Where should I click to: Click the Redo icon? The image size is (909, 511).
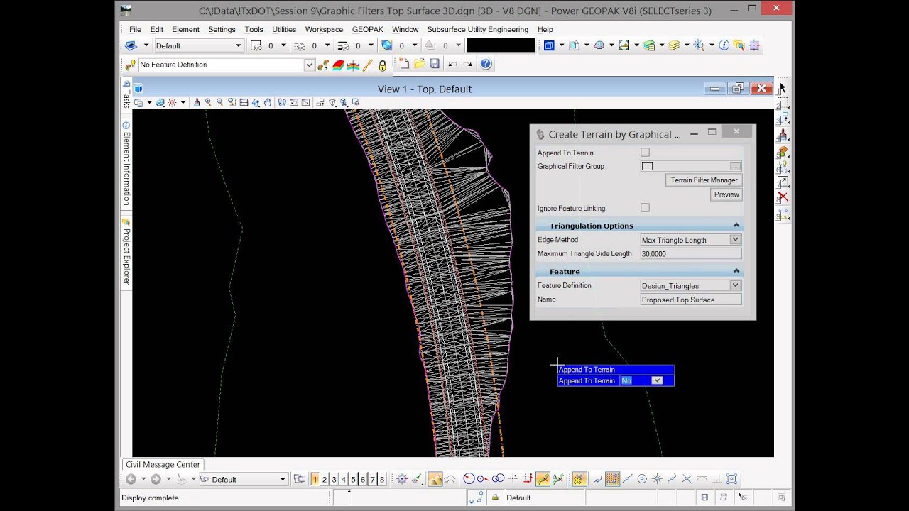467,64
